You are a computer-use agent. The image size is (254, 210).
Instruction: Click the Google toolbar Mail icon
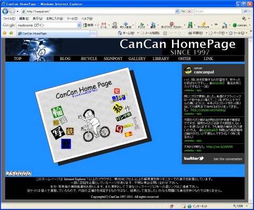click(x=104, y=25)
